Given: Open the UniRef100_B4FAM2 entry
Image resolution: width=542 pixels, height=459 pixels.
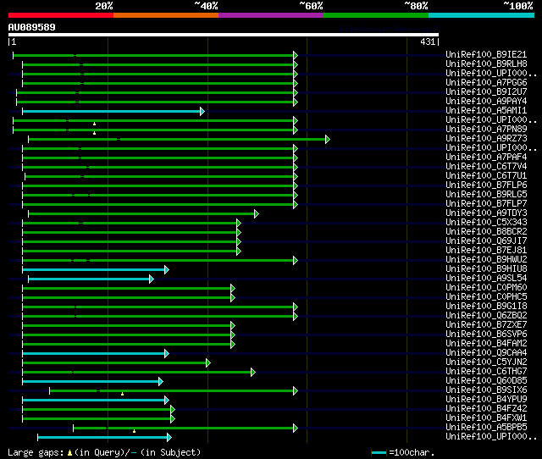Looking at the screenshot, I should coord(486,344).
